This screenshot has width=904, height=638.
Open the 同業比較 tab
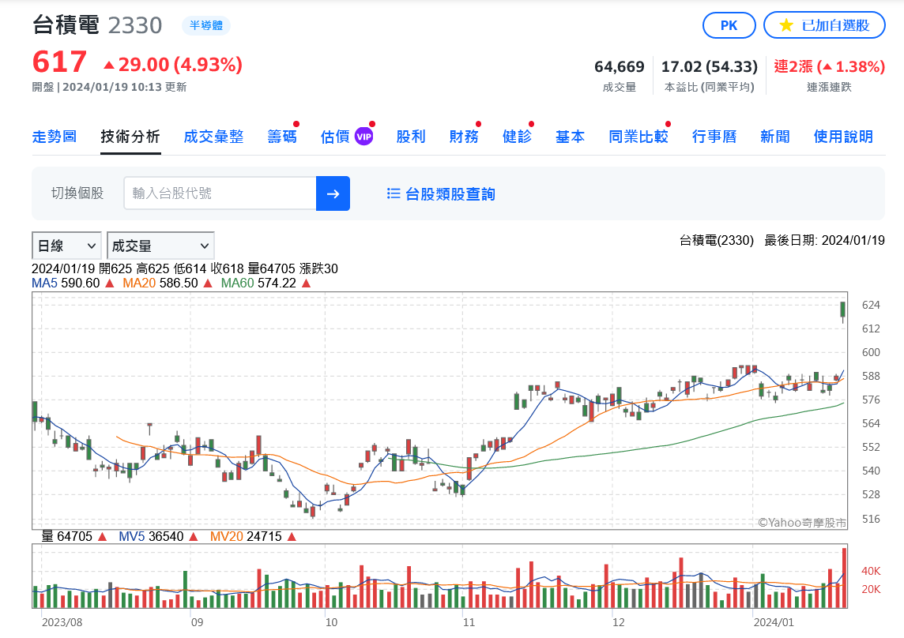tap(638, 137)
